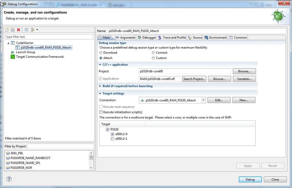Click the filter launch configurations icon

32,30
